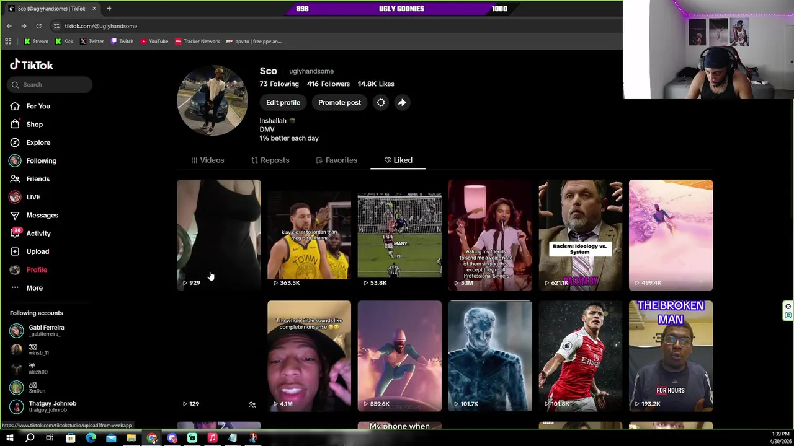794x446 pixels.
Task: Open the singer video with 3.1M views
Action: 490,235
